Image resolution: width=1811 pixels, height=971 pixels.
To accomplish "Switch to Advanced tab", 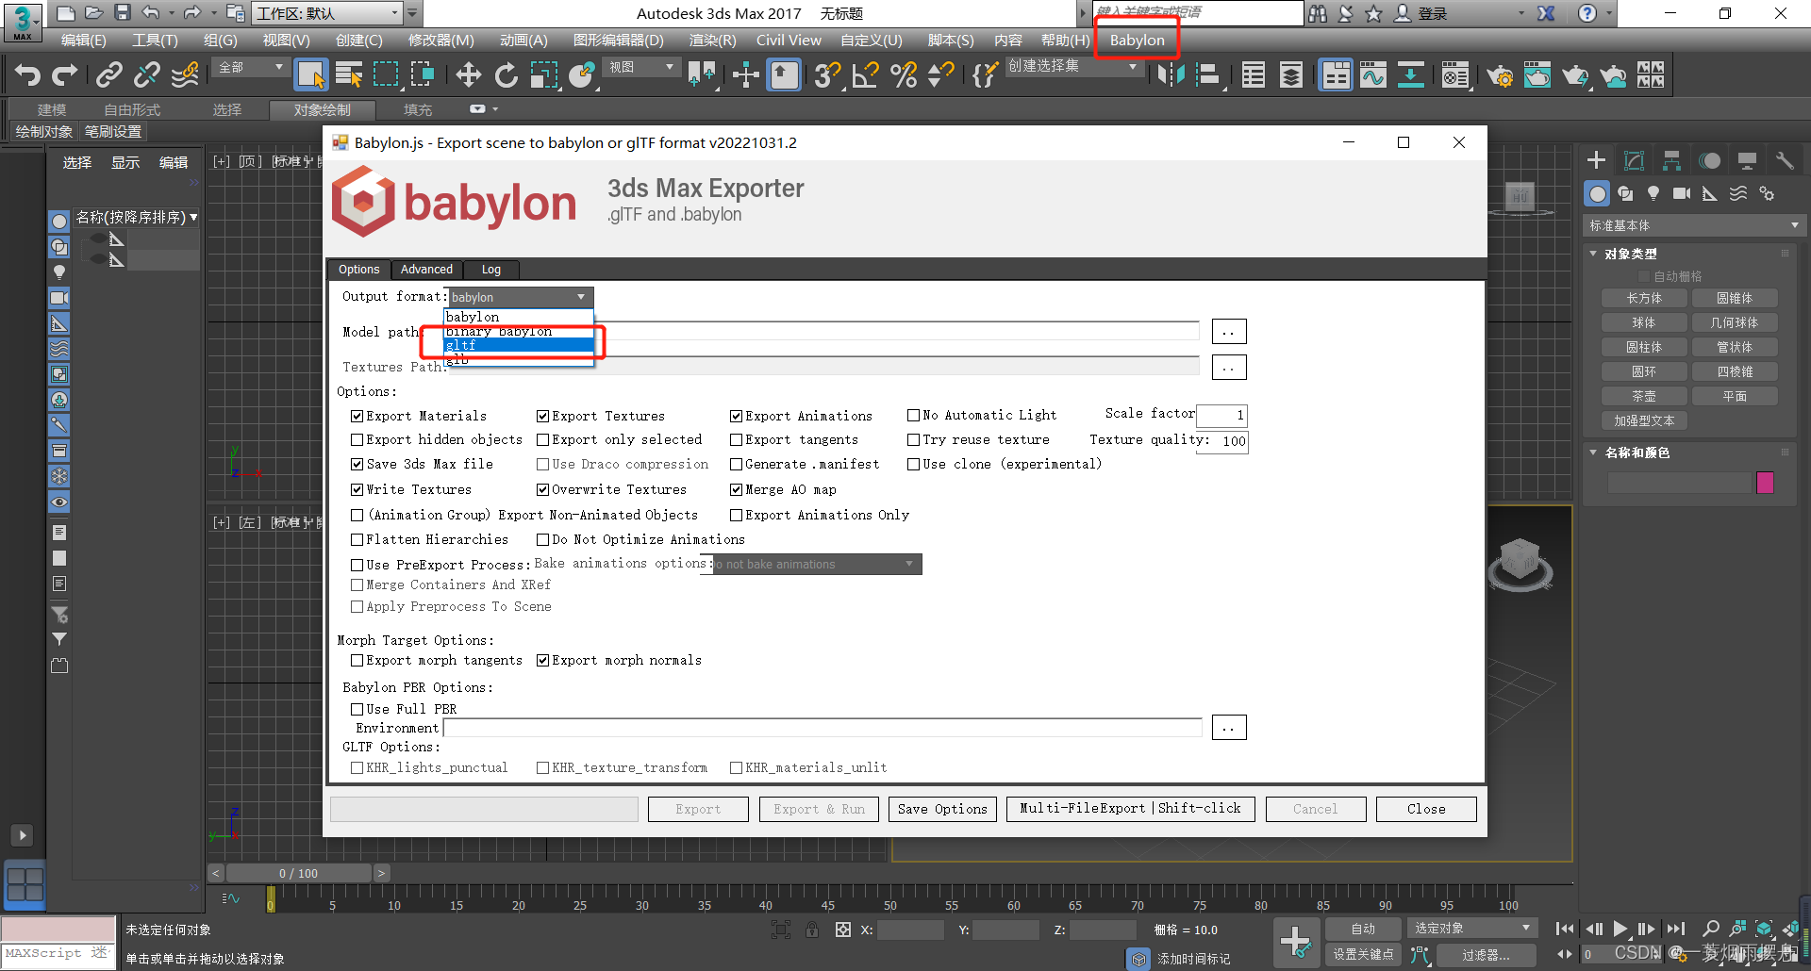I will (x=426, y=270).
